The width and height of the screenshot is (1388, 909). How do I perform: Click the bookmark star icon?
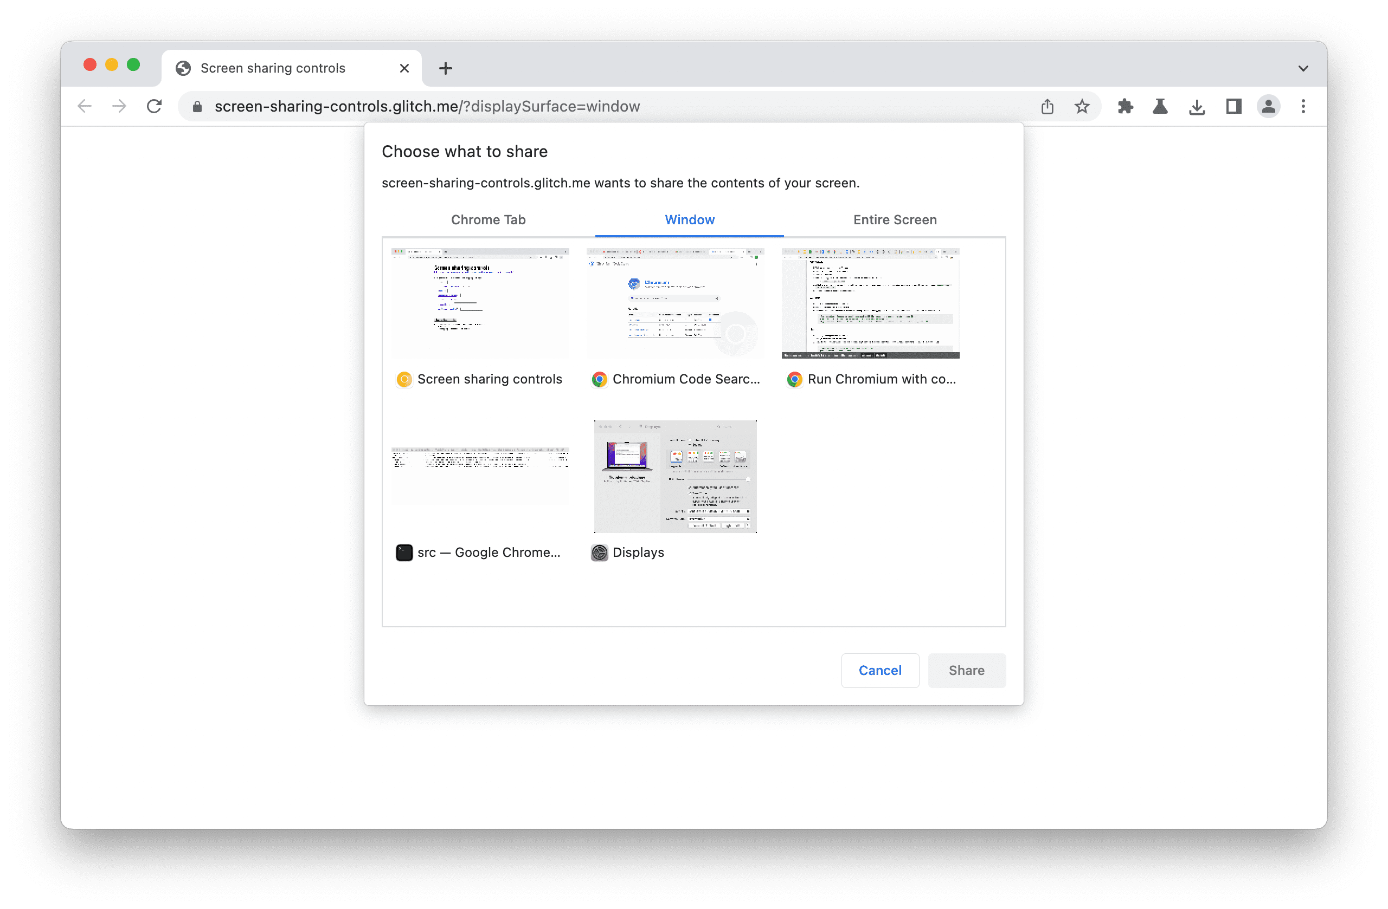pos(1081,106)
